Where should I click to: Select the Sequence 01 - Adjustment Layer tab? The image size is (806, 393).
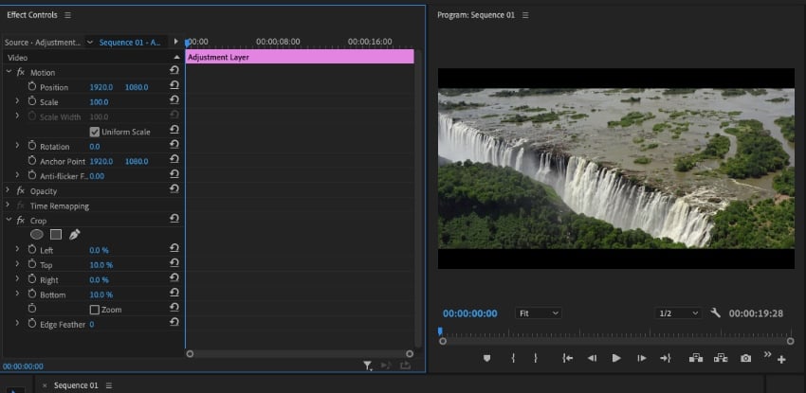(130, 42)
